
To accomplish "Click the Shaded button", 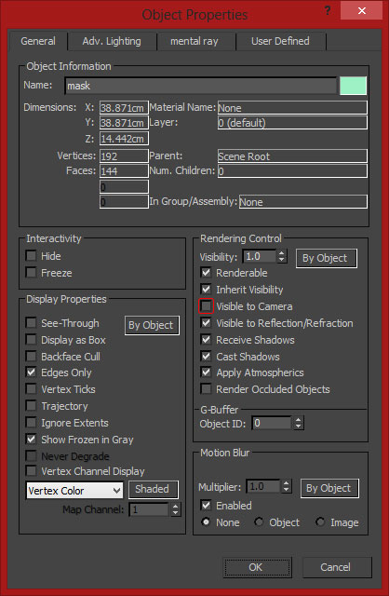I will tap(154, 489).
